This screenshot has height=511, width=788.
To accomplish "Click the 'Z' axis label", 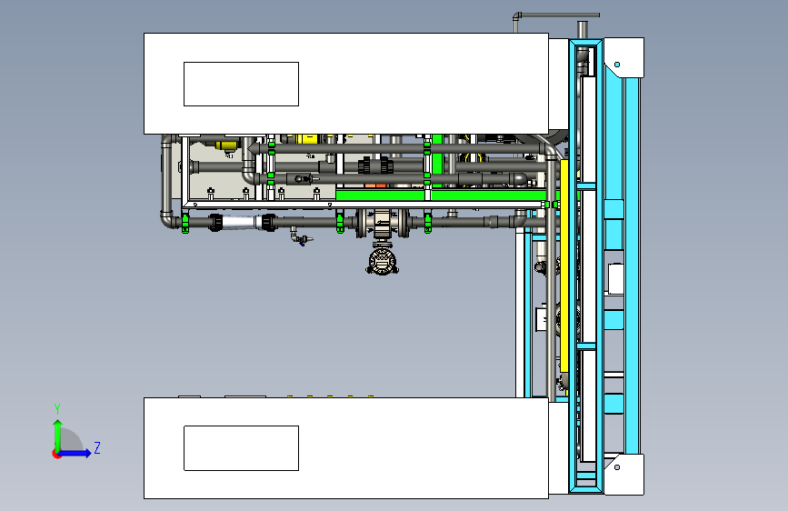I will tap(97, 447).
